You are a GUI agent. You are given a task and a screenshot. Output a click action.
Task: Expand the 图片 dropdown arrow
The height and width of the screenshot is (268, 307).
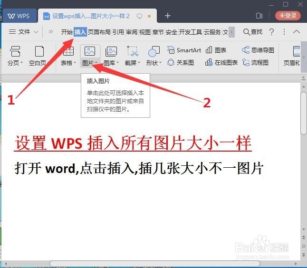point(96,63)
